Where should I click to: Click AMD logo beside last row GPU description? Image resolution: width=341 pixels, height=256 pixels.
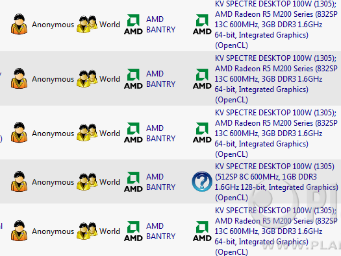(202, 231)
